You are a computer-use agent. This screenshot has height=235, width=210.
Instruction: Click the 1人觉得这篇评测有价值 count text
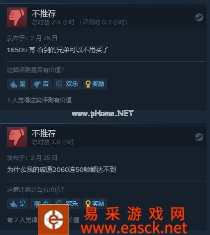point(39,100)
